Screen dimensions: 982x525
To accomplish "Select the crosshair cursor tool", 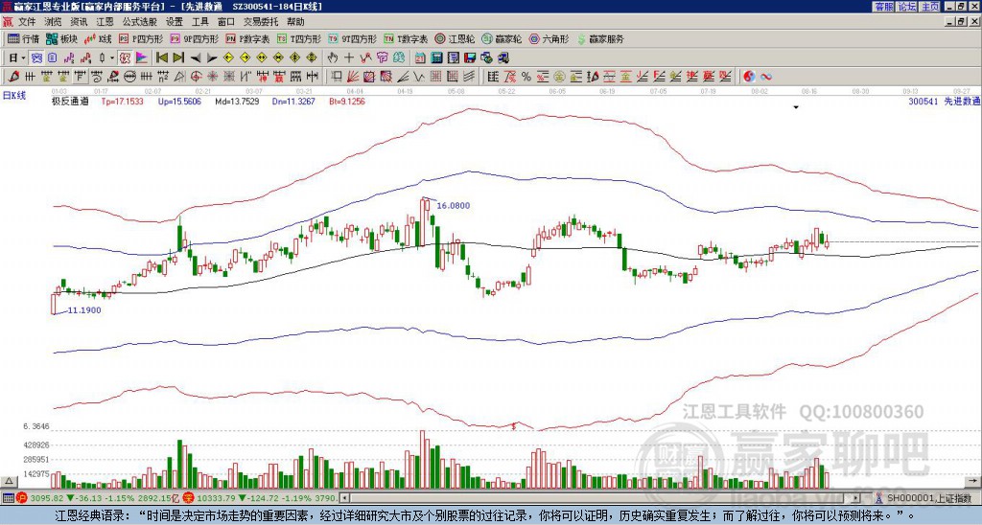I will coord(349,57).
